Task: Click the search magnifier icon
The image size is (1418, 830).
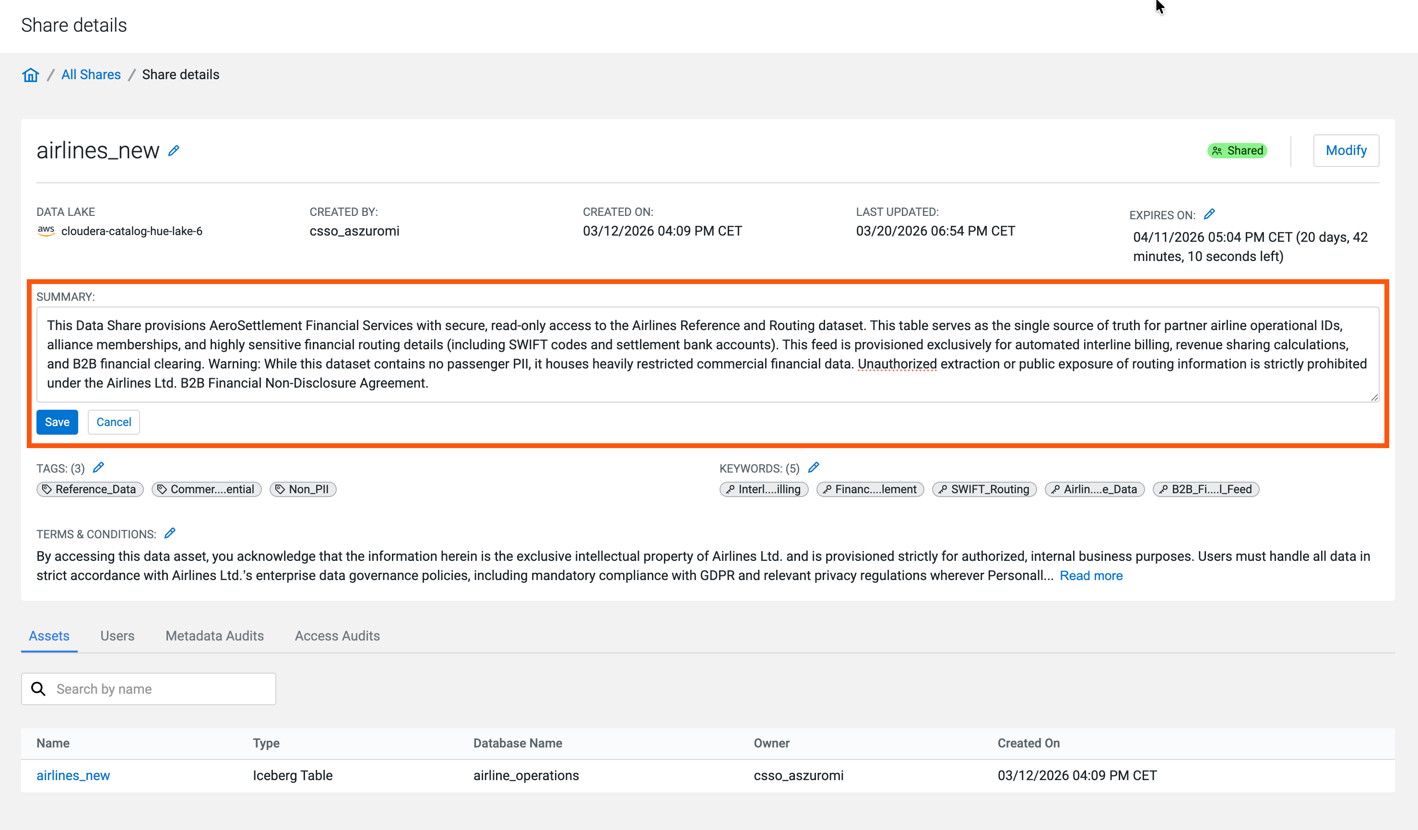Action: 38,689
